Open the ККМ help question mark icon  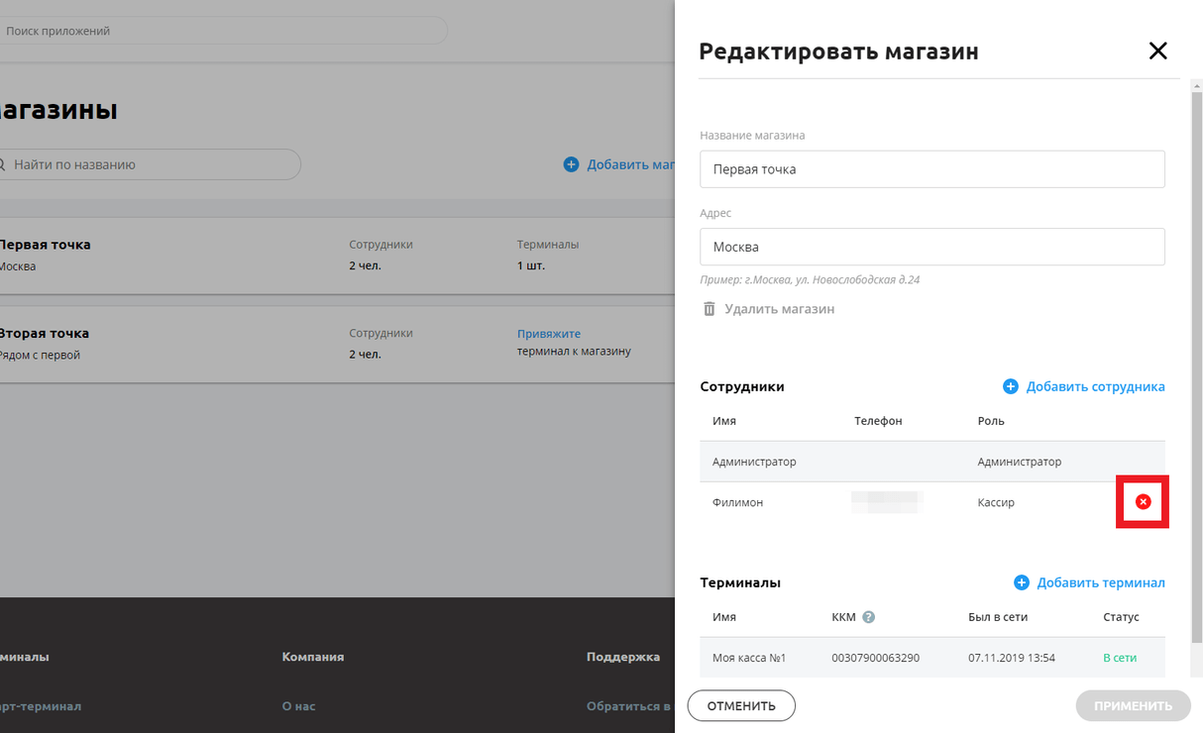tap(868, 616)
